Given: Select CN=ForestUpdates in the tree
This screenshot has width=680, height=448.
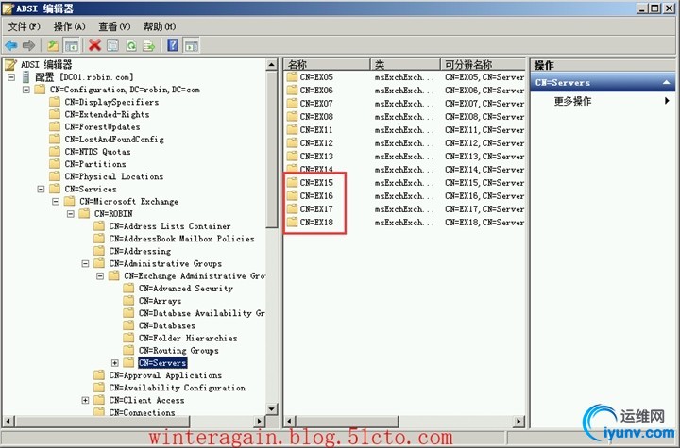Looking at the screenshot, I should tap(102, 127).
